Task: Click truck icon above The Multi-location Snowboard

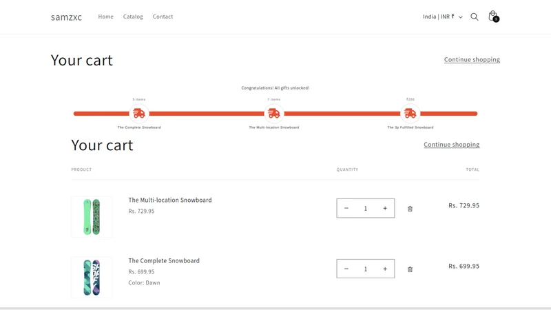Action: click(273, 114)
